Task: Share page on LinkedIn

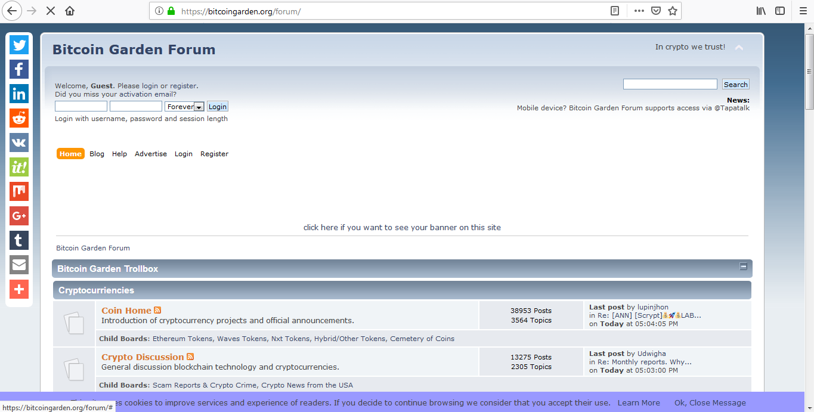Action: pyautogui.click(x=19, y=94)
